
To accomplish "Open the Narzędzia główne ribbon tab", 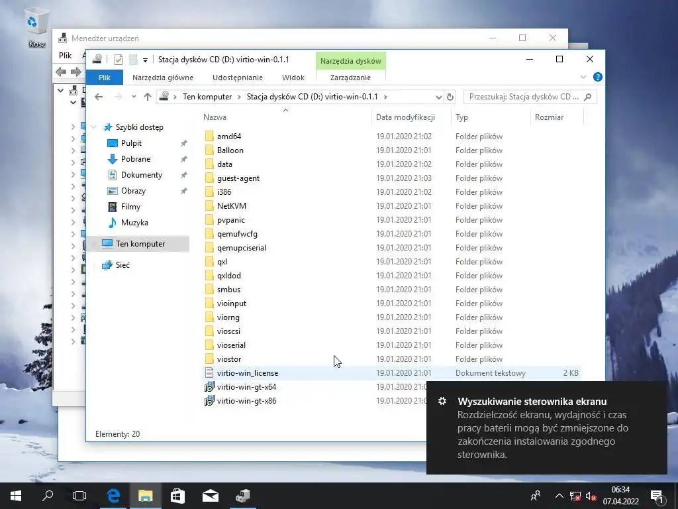I will (x=163, y=78).
